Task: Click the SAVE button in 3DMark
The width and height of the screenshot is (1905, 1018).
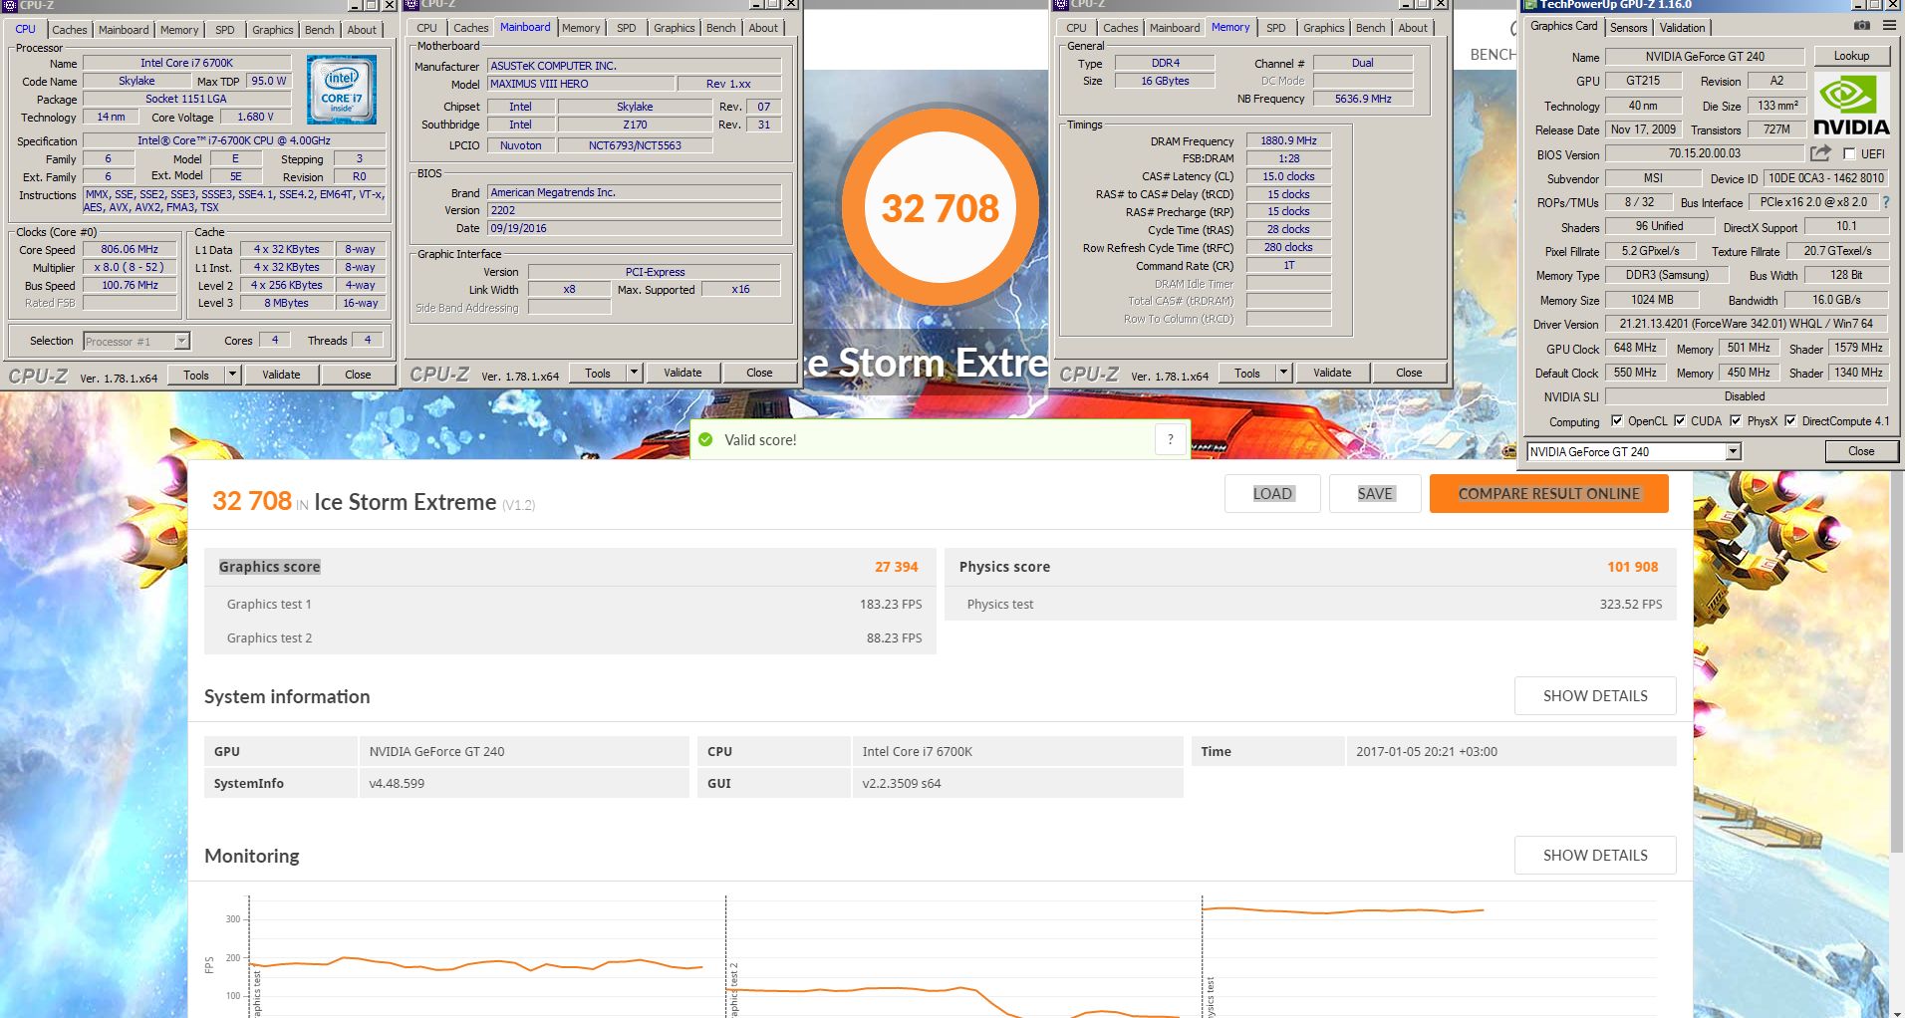Action: click(1375, 493)
